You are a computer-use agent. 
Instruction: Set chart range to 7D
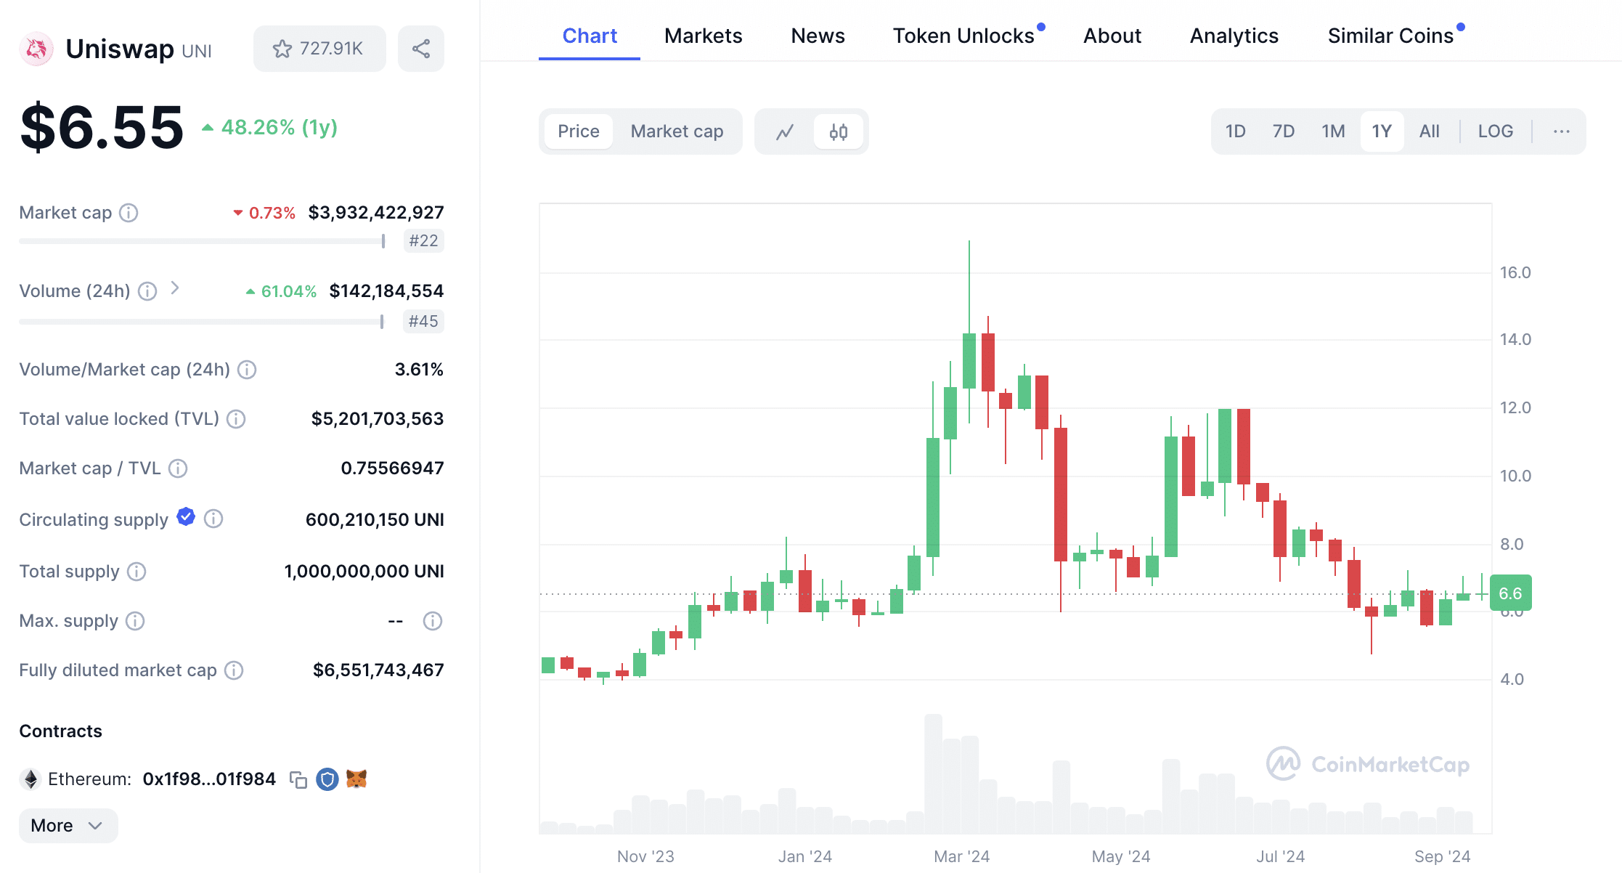pyautogui.click(x=1284, y=131)
